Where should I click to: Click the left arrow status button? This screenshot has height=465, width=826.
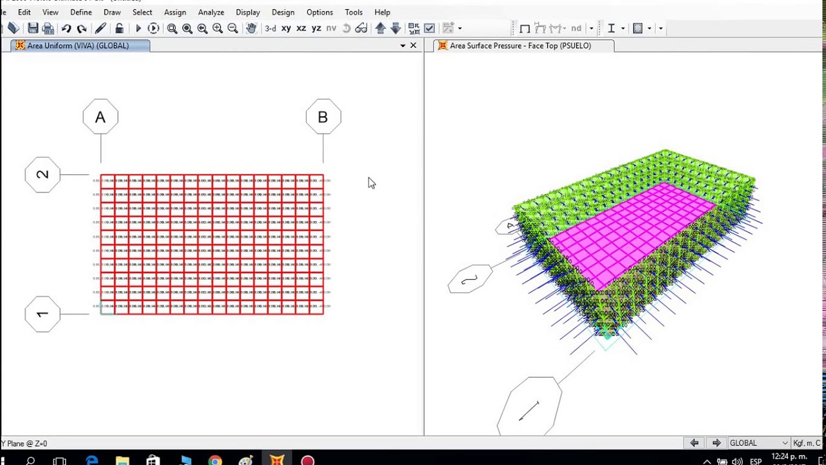694,443
